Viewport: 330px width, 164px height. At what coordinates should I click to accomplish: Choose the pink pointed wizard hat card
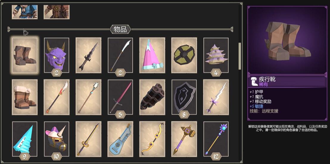click(152, 55)
